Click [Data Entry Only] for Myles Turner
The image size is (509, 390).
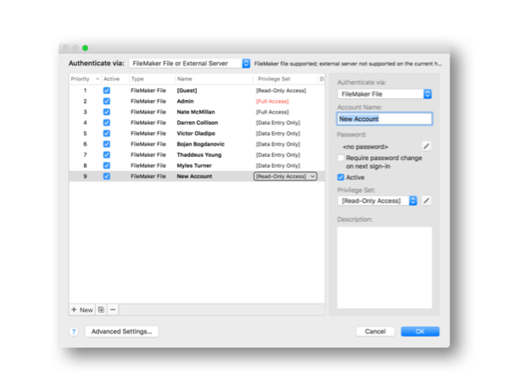point(278,166)
